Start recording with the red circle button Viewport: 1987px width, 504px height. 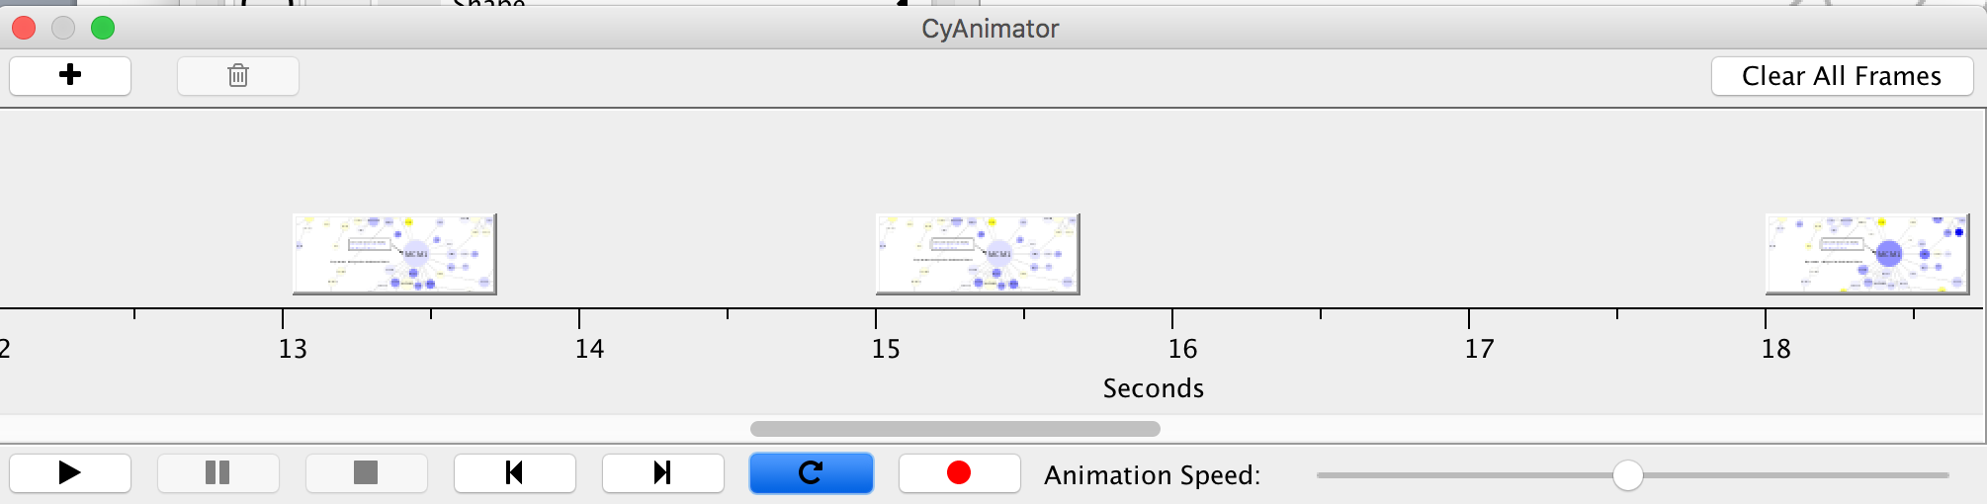click(x=959, y=473)
